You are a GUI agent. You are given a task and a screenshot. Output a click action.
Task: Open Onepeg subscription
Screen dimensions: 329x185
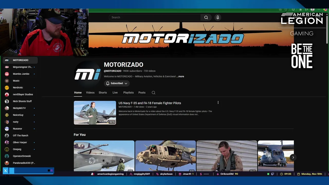coord(20,149)
